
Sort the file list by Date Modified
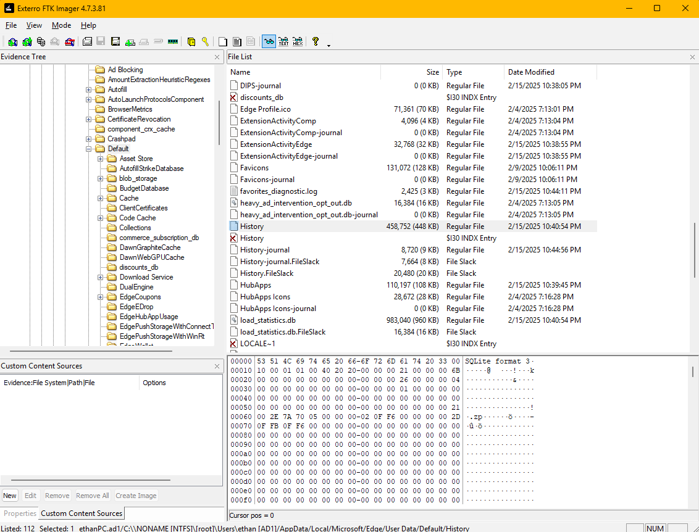[x=531, y=72]
